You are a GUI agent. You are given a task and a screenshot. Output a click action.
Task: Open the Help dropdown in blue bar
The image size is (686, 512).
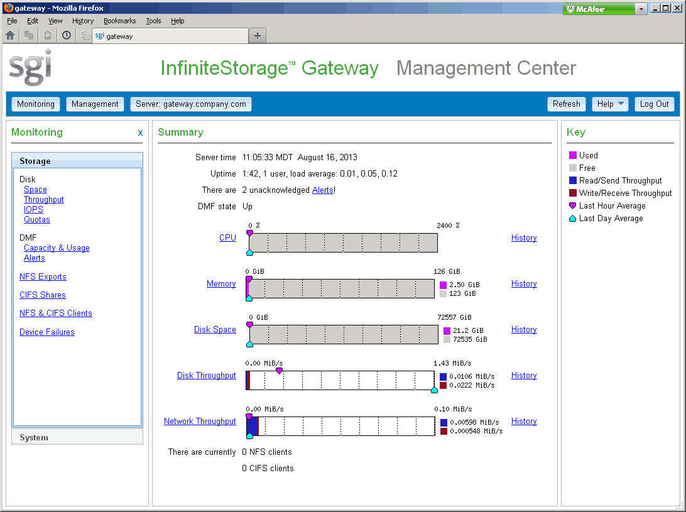[x=610, y=104]
